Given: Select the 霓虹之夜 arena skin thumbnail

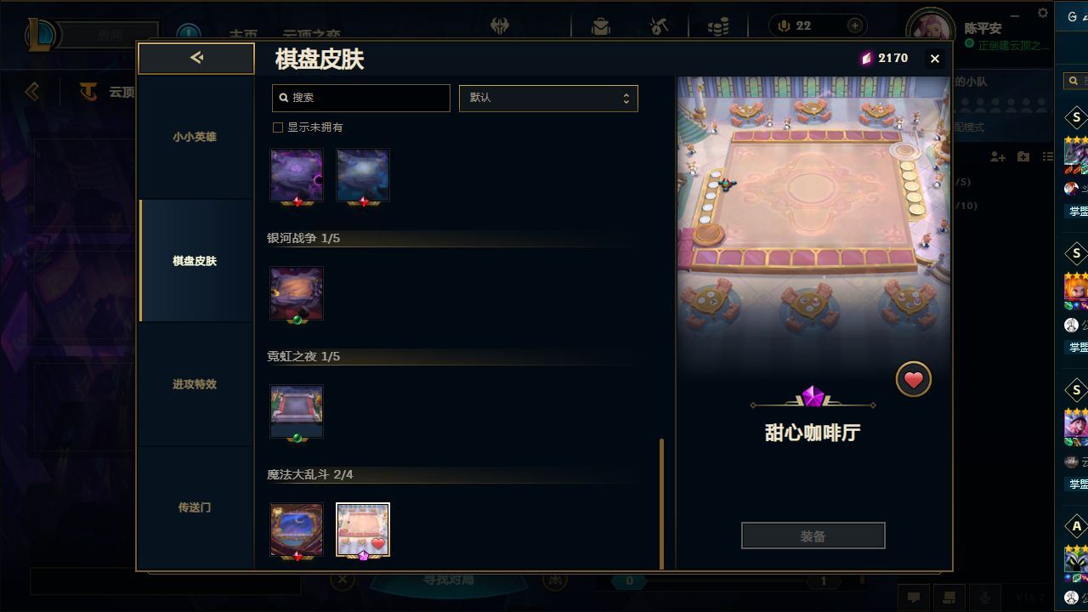Looking at the screenshot, I should [297, 411].
